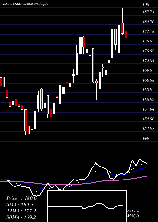Click the 190 price axis label
Screen dimensions: 158x222
146,5
